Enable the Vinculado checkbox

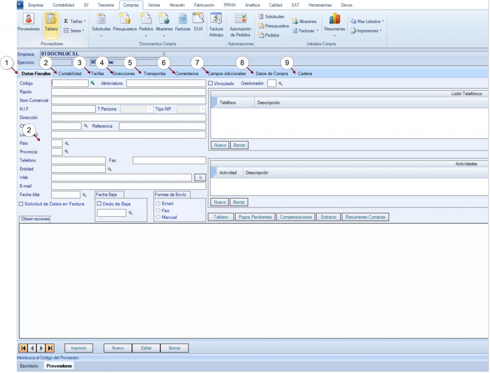(211, 83)
